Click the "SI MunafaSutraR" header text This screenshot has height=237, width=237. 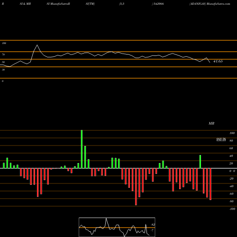[58, 4]
